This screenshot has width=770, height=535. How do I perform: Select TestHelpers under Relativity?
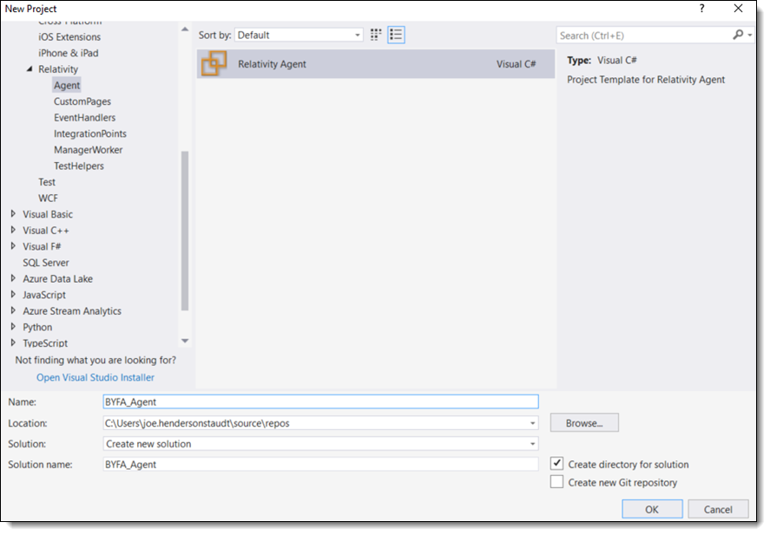[79, 166]
